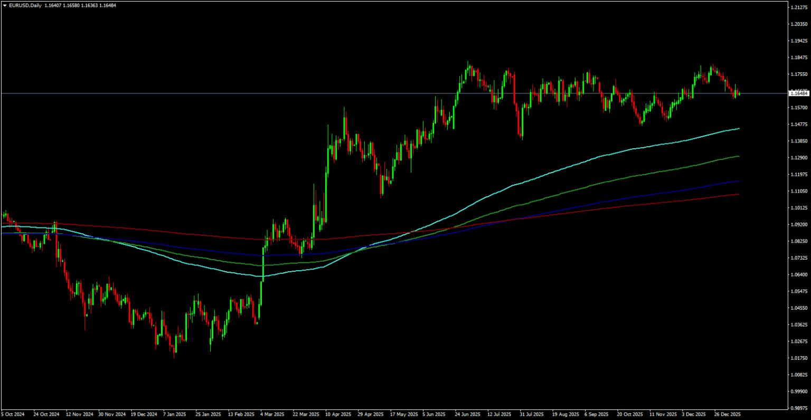The height and width of the screenshot is (420, 811).
Task: Select the EURUSD,Daily chart title label
Action: pos(25,5)
